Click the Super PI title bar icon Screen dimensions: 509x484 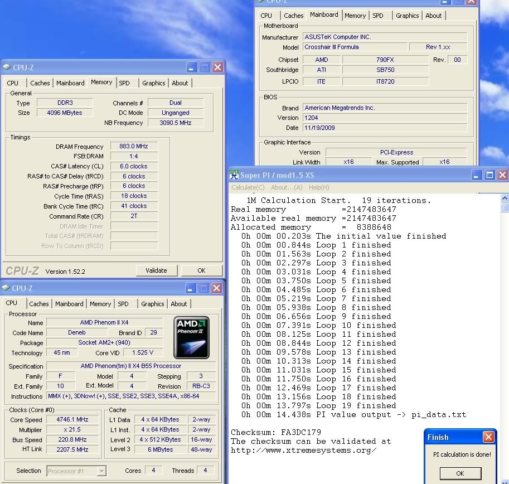(x=235, y=175)
